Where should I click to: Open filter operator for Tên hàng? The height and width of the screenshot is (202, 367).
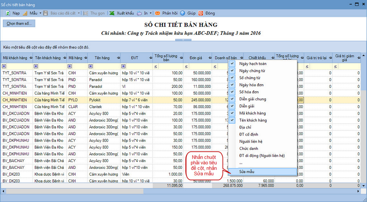tap(91, 66)
